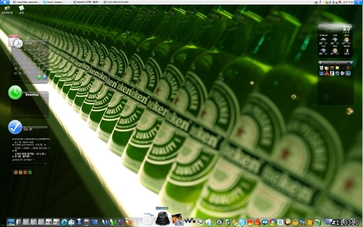
Task: Open MSN Messenger from the dock
Action: pos(227,222)
